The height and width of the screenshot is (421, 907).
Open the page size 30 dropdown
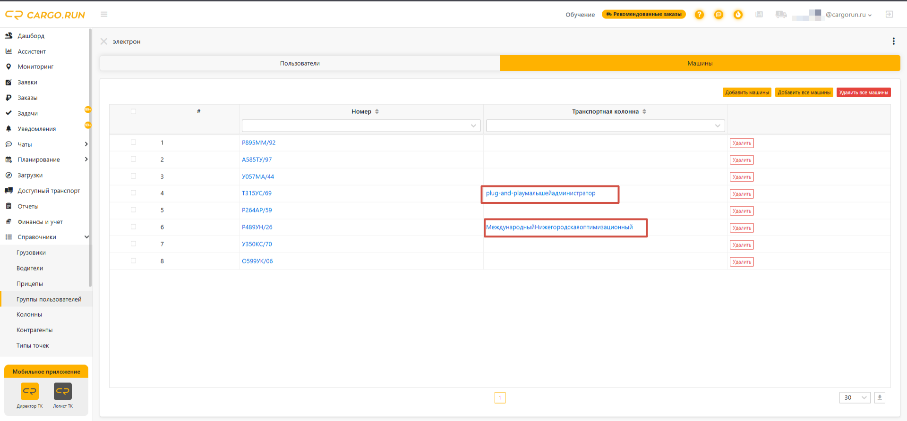[x=855, y=398]
